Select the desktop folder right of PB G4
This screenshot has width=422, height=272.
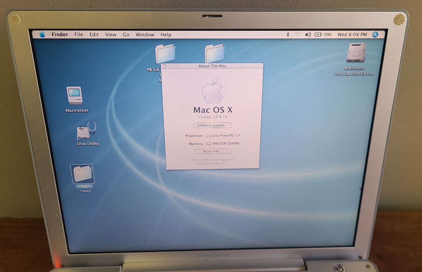(215, 53)
